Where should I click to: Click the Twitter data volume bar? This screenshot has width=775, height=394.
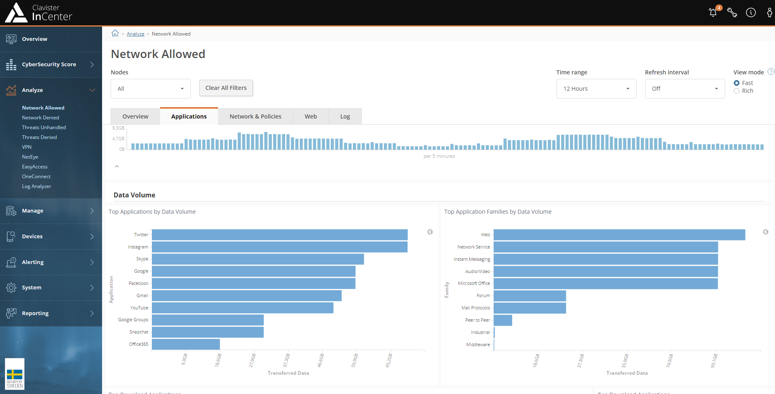point(280,235)
